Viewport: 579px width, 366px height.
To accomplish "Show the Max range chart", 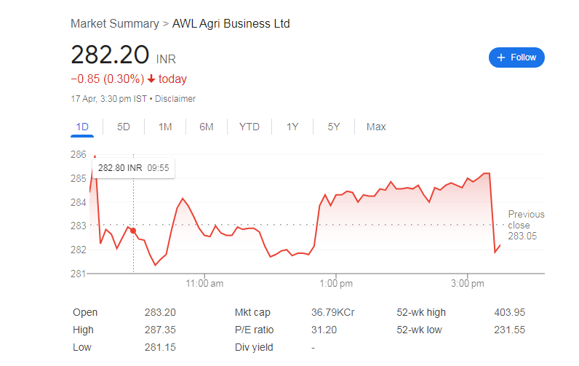I will (x=376, y=127).
